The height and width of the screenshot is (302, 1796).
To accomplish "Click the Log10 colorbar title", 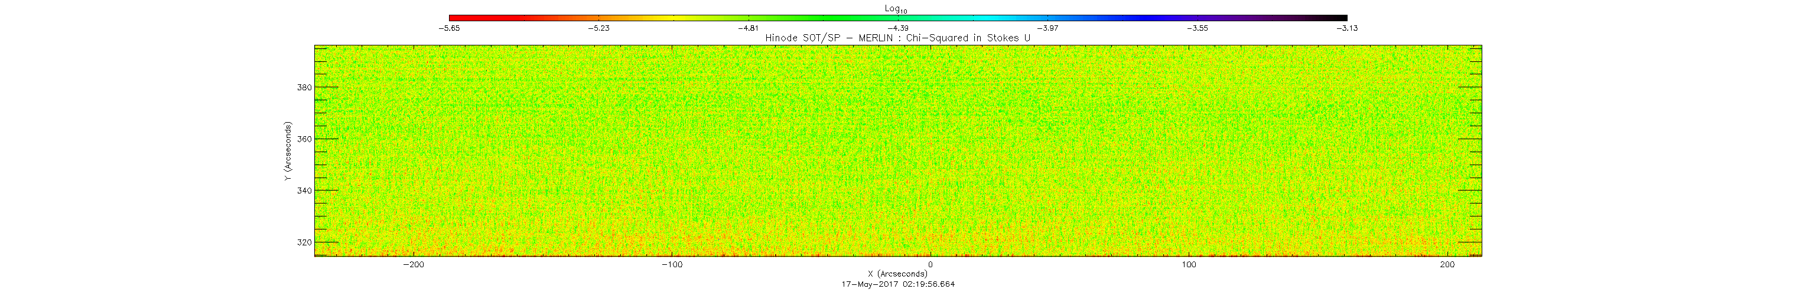I will pyautogui.click(x=897, y=9).
